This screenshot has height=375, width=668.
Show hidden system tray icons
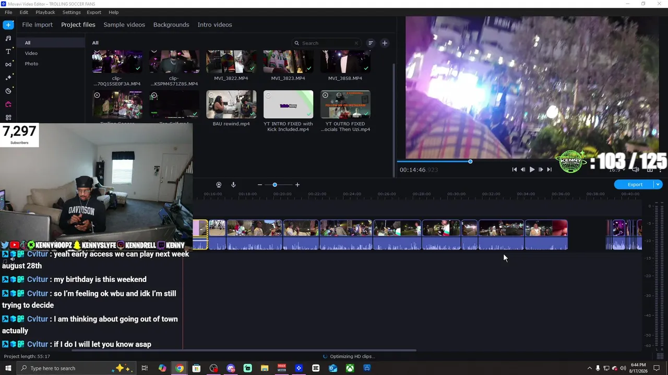590,368
